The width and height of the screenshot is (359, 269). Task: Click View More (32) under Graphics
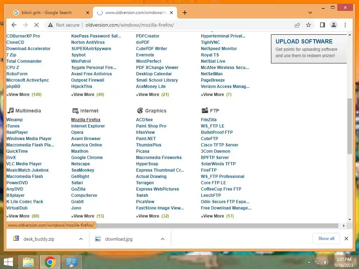click(153, 216)
